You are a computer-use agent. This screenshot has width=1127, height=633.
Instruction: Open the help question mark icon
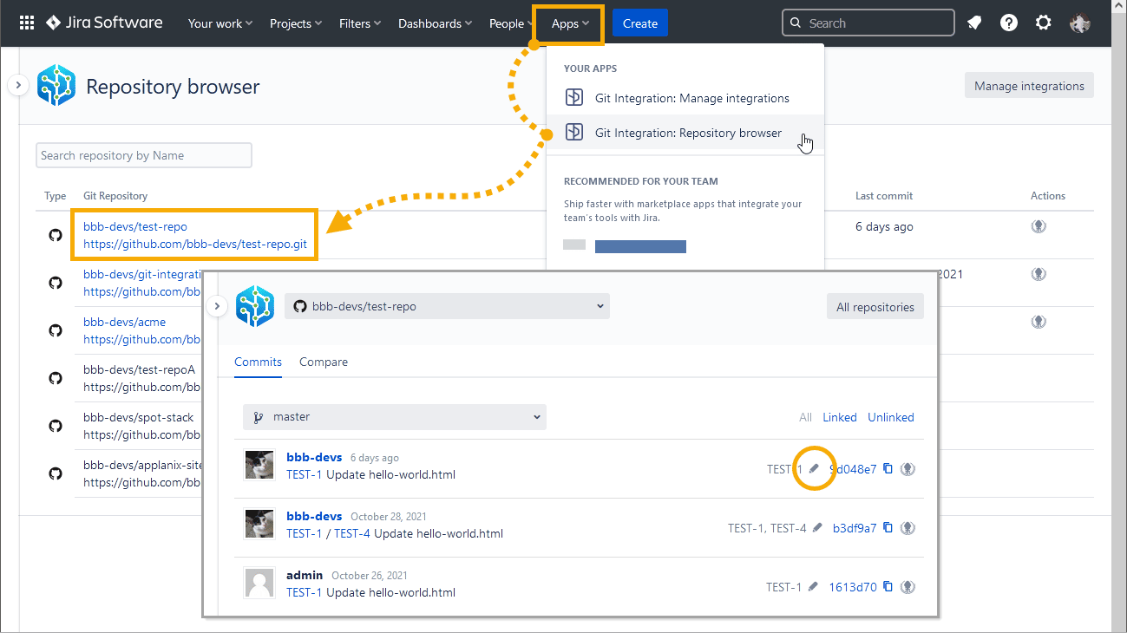[1009, 23]
